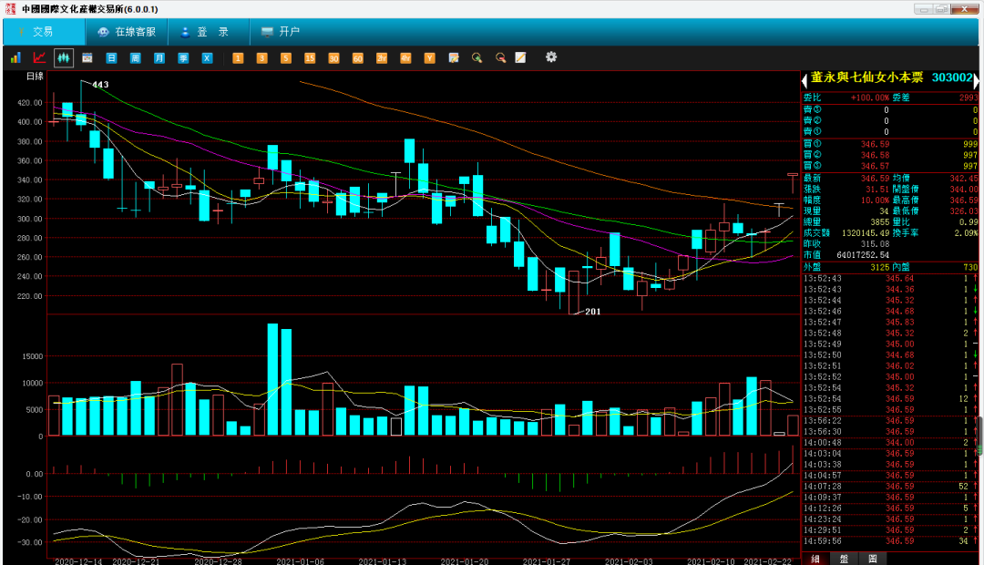984x565 pixels.
Task: Click the 登录 login tab
Action: point(209,31)
